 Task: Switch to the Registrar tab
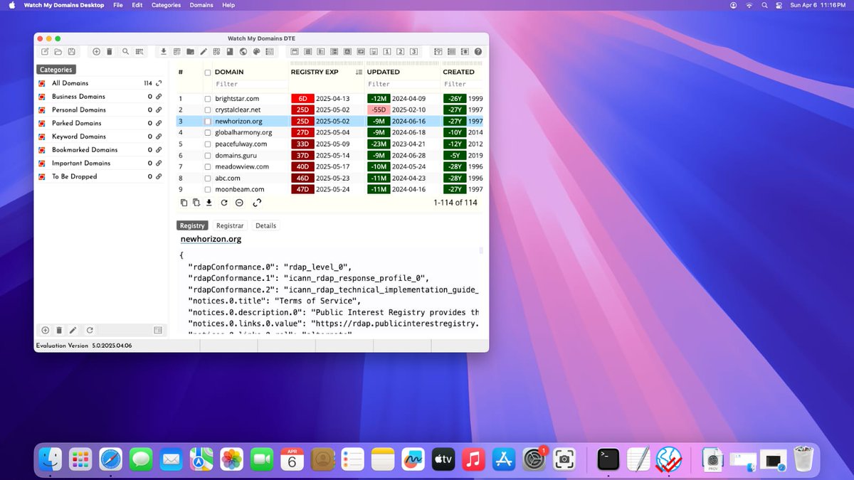pyautogui.click(x=230, y=225)
